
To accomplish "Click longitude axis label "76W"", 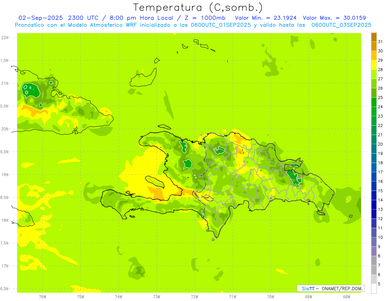I will (x=42, y=296).
